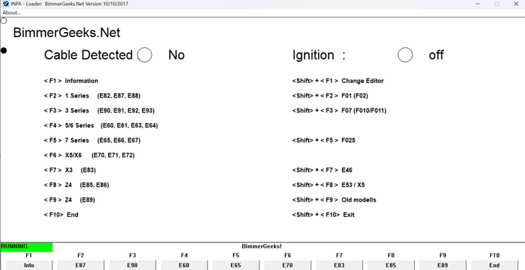Click the '< F1 > Information' line
Image resolution: width=525 pixels, height=270 pixels.
(71, 81)
